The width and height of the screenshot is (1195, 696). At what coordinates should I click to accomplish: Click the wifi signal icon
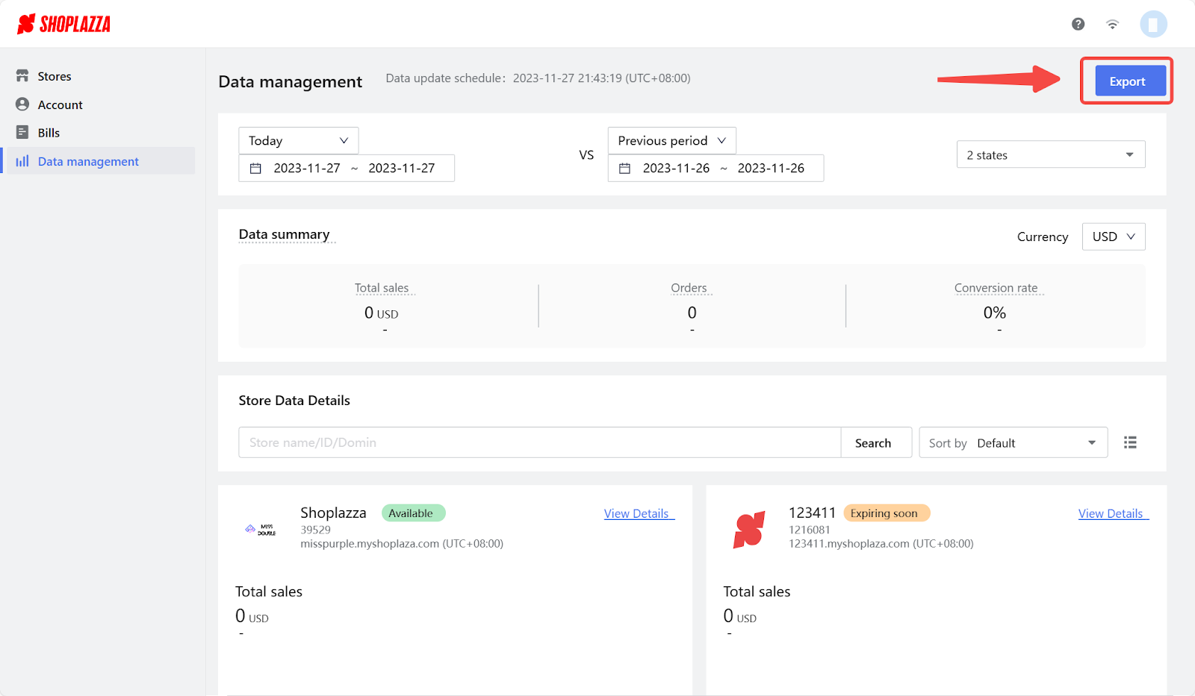(x=1112, y=24)
